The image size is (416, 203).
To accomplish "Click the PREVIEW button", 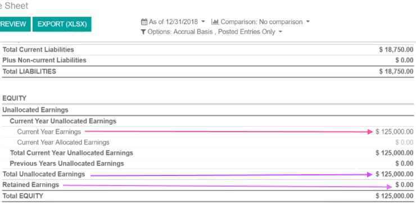I will [13, 24].
